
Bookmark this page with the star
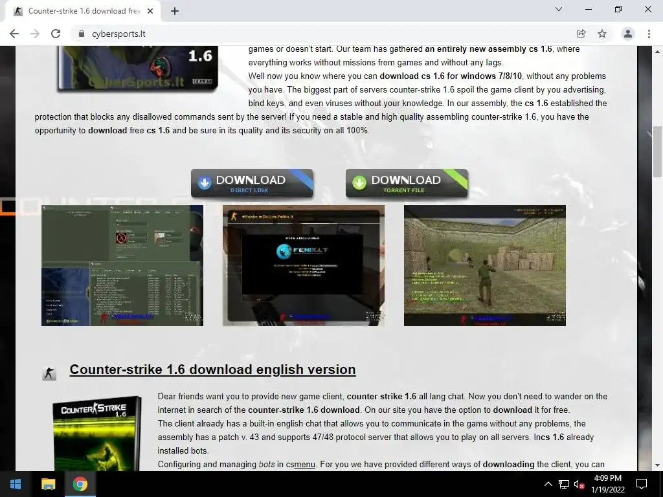(x=602, y=34)
